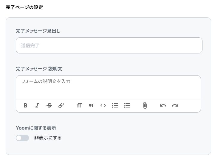Click the 完了メッセージ 説明文 label
This screenshot has width=215, height=163.
39,69
